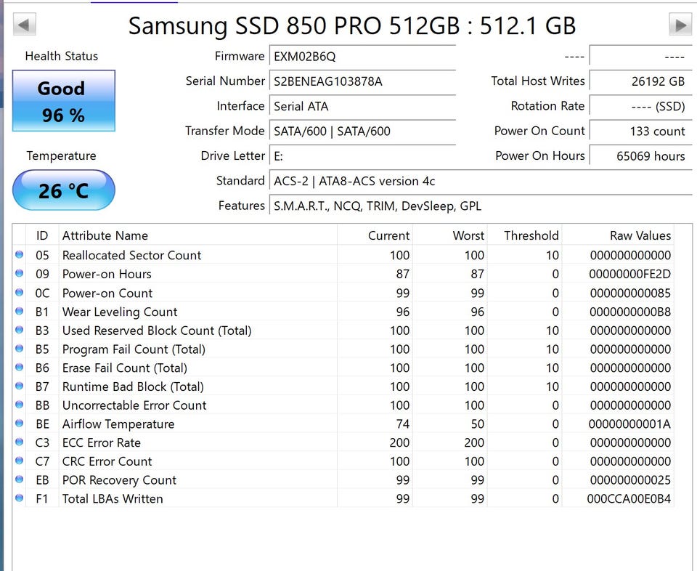Click the Threshold column header
The height and width of the screenshot is (571, 697).
[524, 235]
